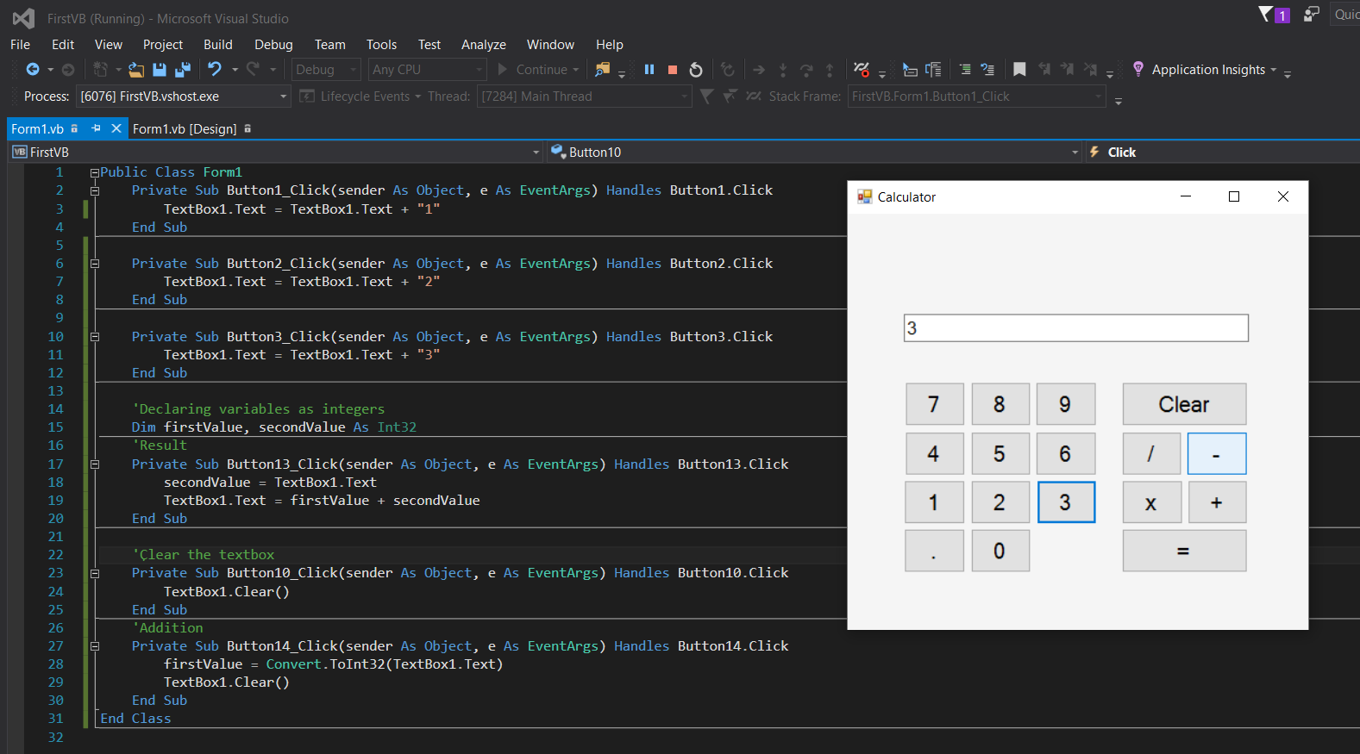Screen dimensions: 1360x754
Task: Collapse the Button13_Click sub outline
Action: click(x=95, y=464)
